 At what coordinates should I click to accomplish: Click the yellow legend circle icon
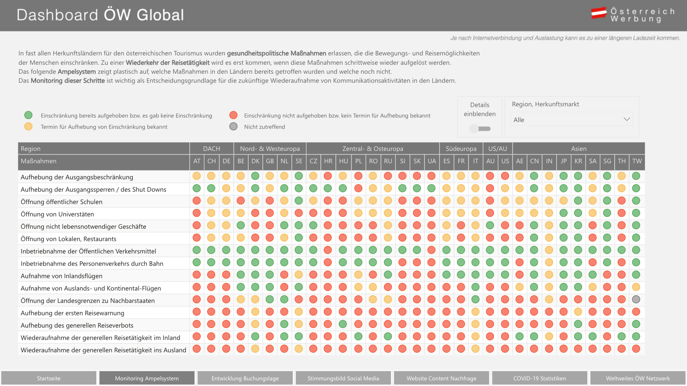(x=28, y=126)
